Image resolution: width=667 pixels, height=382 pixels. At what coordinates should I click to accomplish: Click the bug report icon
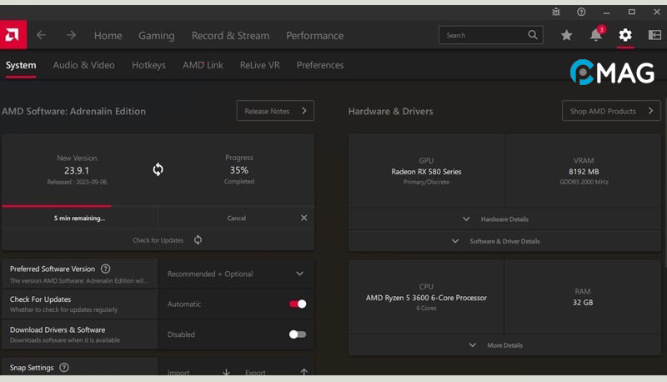click(x=556, y=12)
